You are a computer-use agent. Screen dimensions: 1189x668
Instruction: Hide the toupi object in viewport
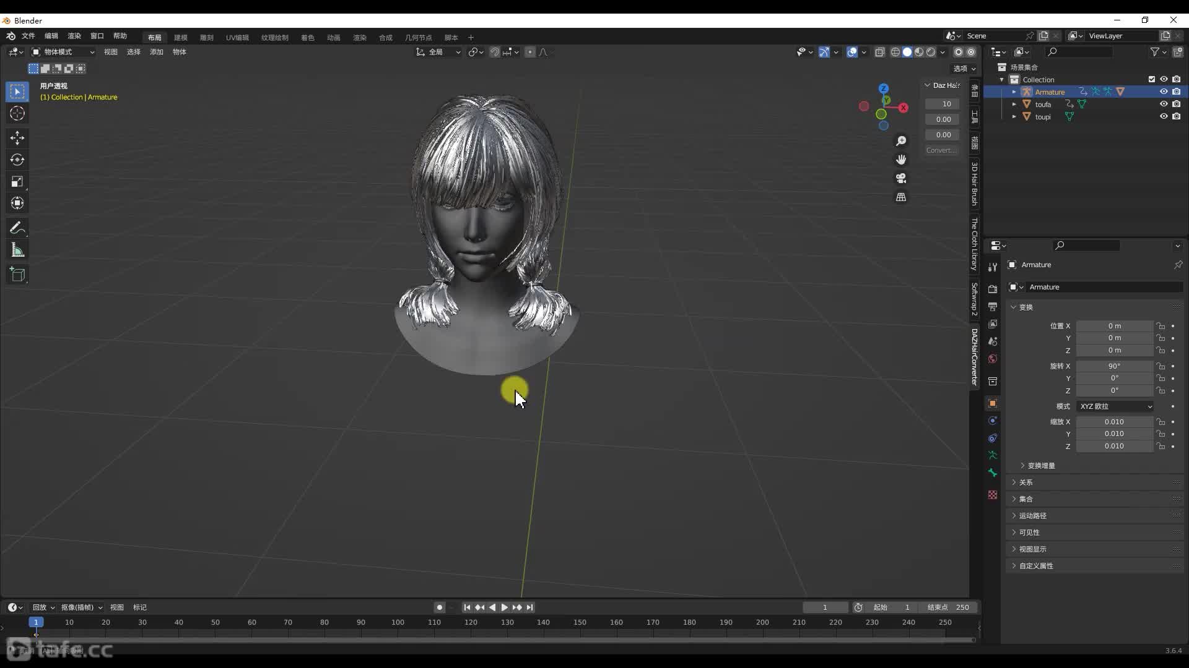[x=1164, y=116]
